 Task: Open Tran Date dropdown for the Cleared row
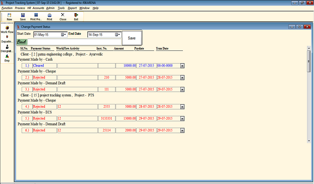[x=182, y=66]
